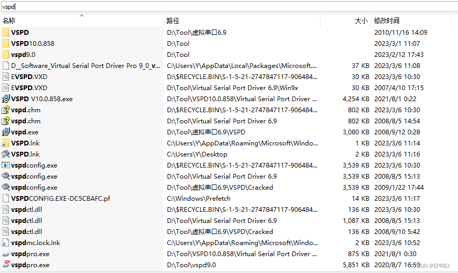Select file name vspdmc.lock.lnk
This screenshot has width=458, height=273.
(x=36, y=243)
